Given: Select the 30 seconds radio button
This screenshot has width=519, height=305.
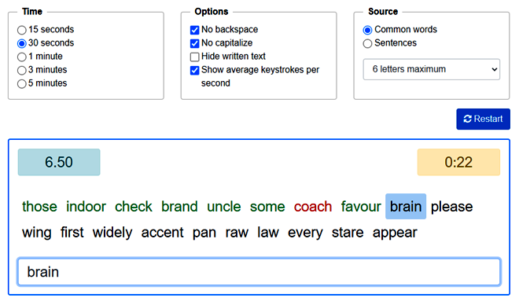Looking at the screenshot, I should point(22,43).
